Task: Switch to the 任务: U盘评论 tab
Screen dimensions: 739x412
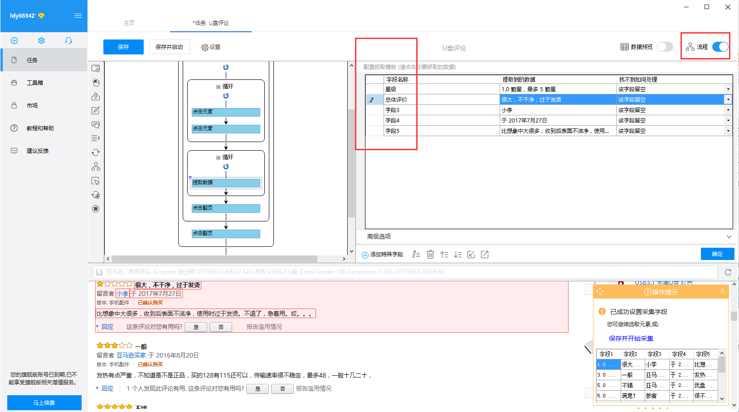Action: point(211,23)
